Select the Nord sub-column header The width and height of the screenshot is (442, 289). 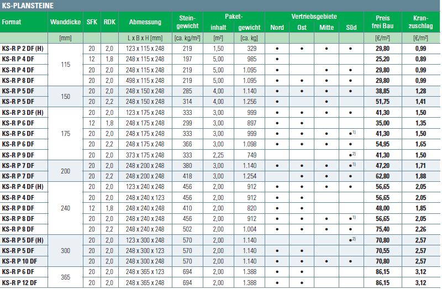coord(277,28)
